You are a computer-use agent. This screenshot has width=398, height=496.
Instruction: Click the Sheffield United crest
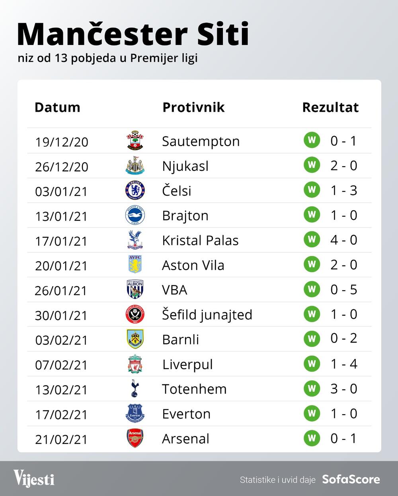click(x=135, y=314)
